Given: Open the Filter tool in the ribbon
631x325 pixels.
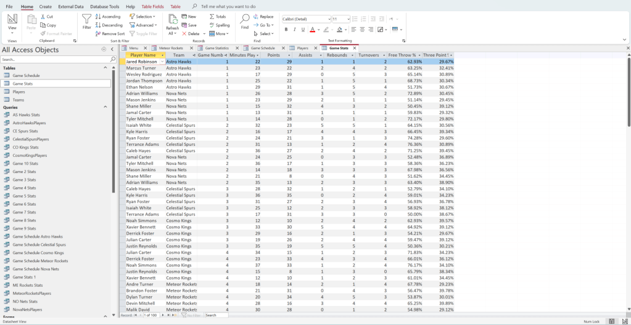Looking at the screenshot, I should (x=87, y=22).
